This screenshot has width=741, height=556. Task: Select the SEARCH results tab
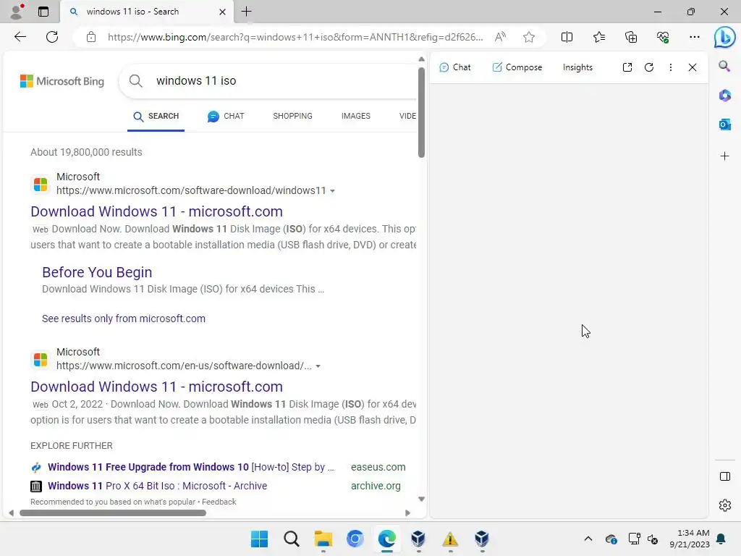point(156,117)
